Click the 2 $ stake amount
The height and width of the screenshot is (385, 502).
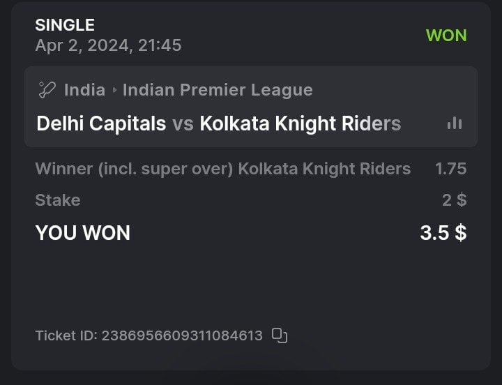pos(454,200)
